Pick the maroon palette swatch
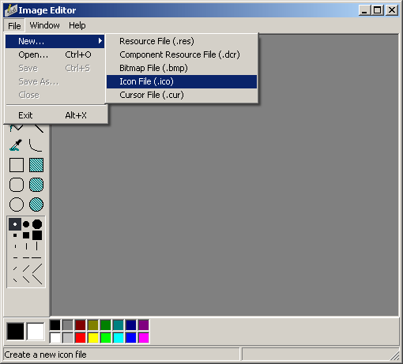403x364 pixels. point(81,325)
